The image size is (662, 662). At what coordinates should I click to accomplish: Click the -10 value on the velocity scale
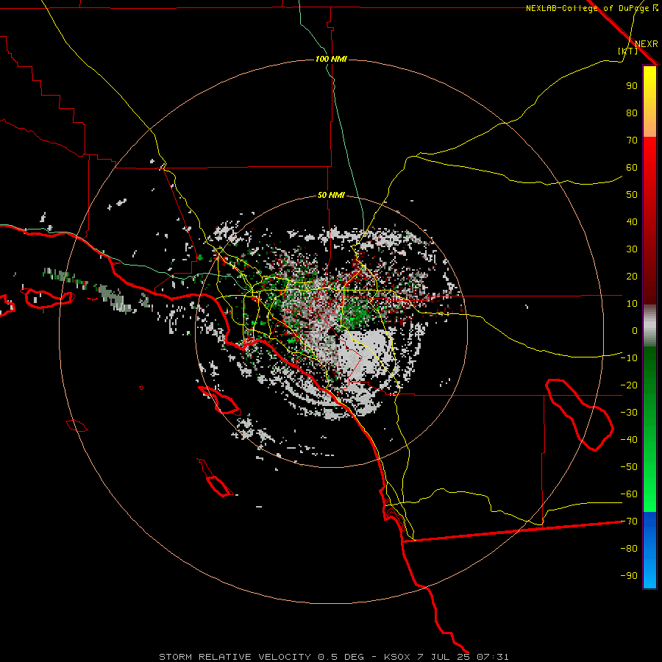coord(629,358)
